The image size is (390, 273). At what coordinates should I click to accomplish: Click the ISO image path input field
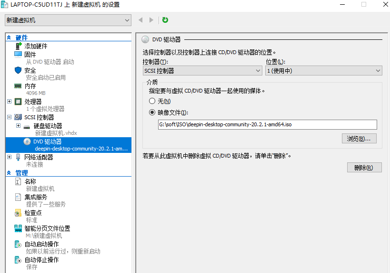(267, 124)
